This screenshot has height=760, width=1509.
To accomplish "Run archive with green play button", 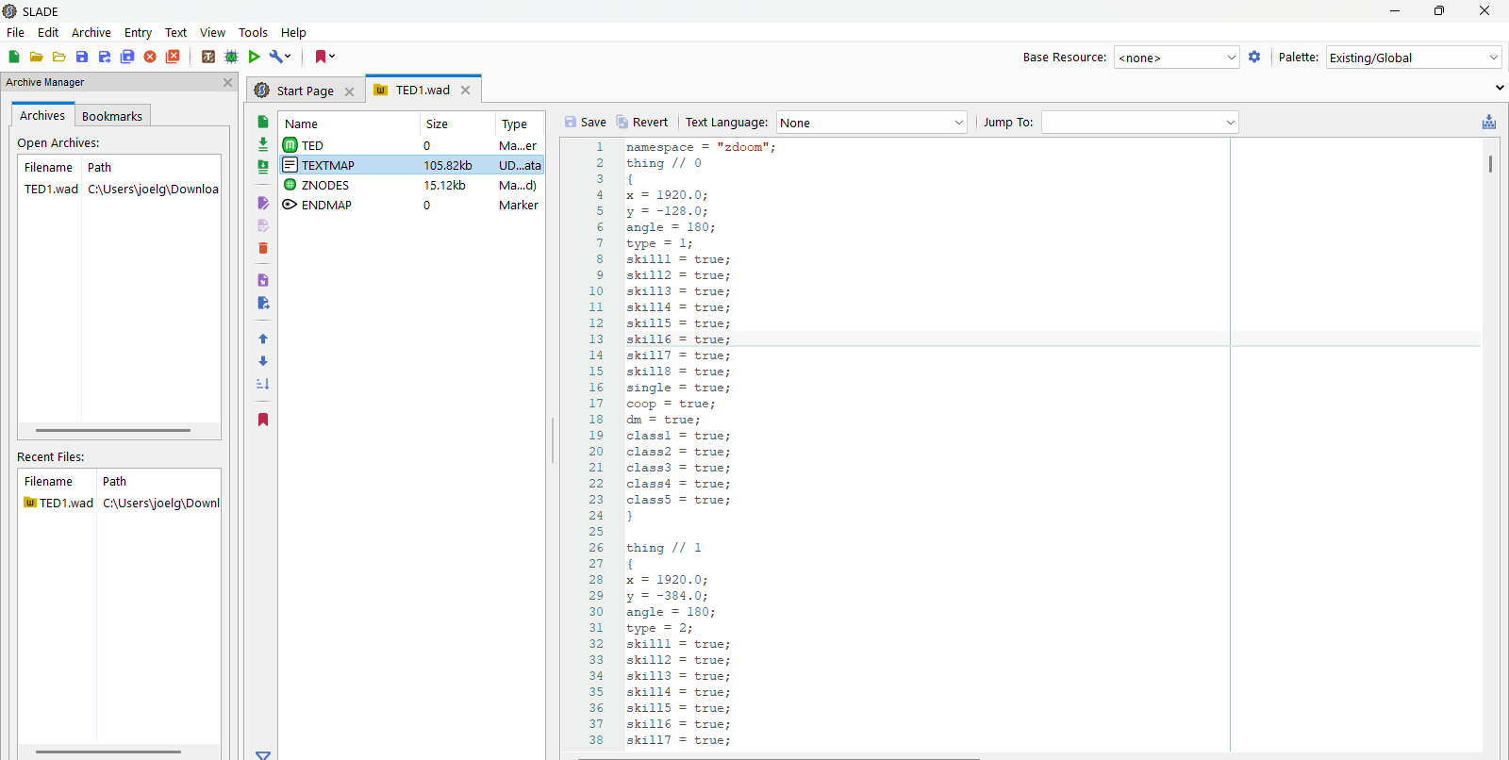I will click(254, 57).
